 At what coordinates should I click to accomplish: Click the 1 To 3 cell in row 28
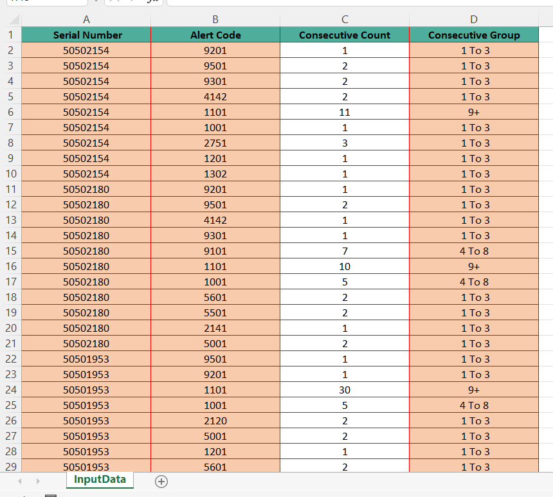pos(474,451)
